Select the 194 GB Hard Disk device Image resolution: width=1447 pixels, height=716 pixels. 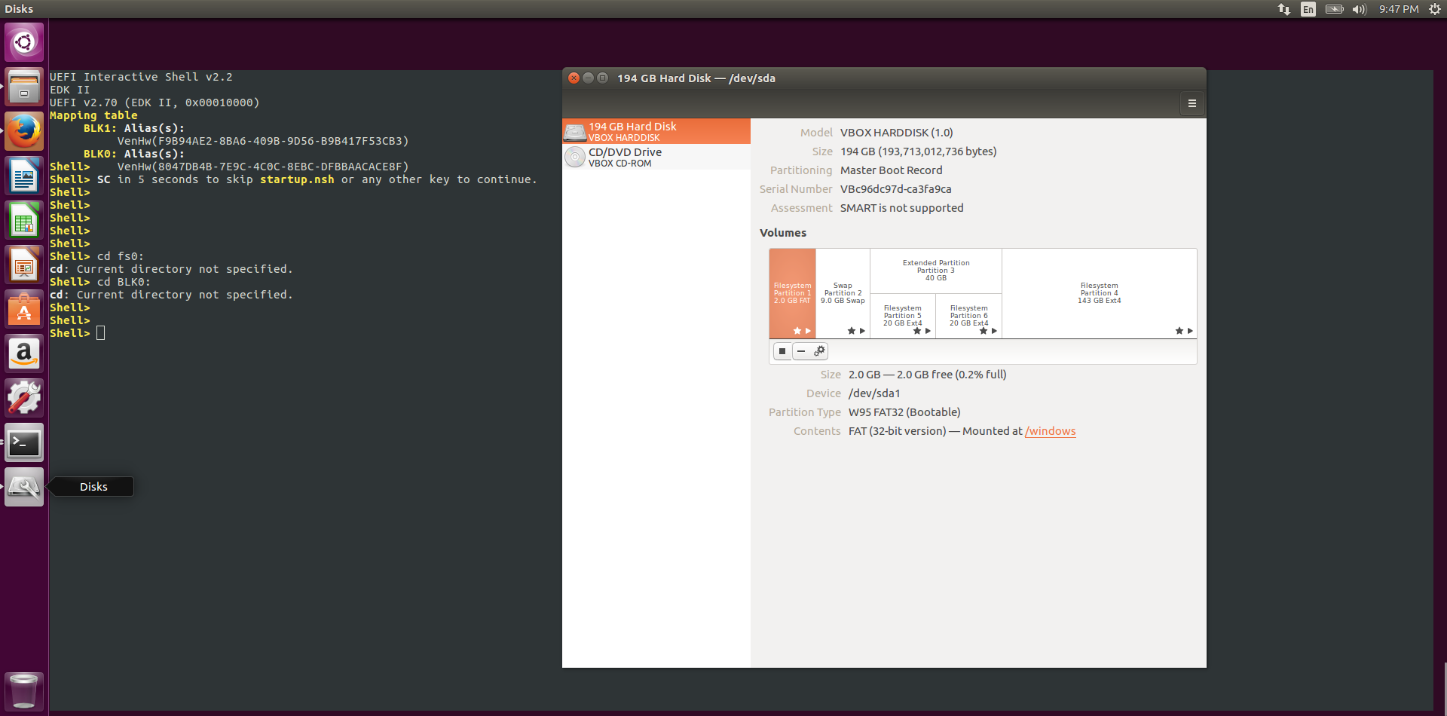click(656, 131)
